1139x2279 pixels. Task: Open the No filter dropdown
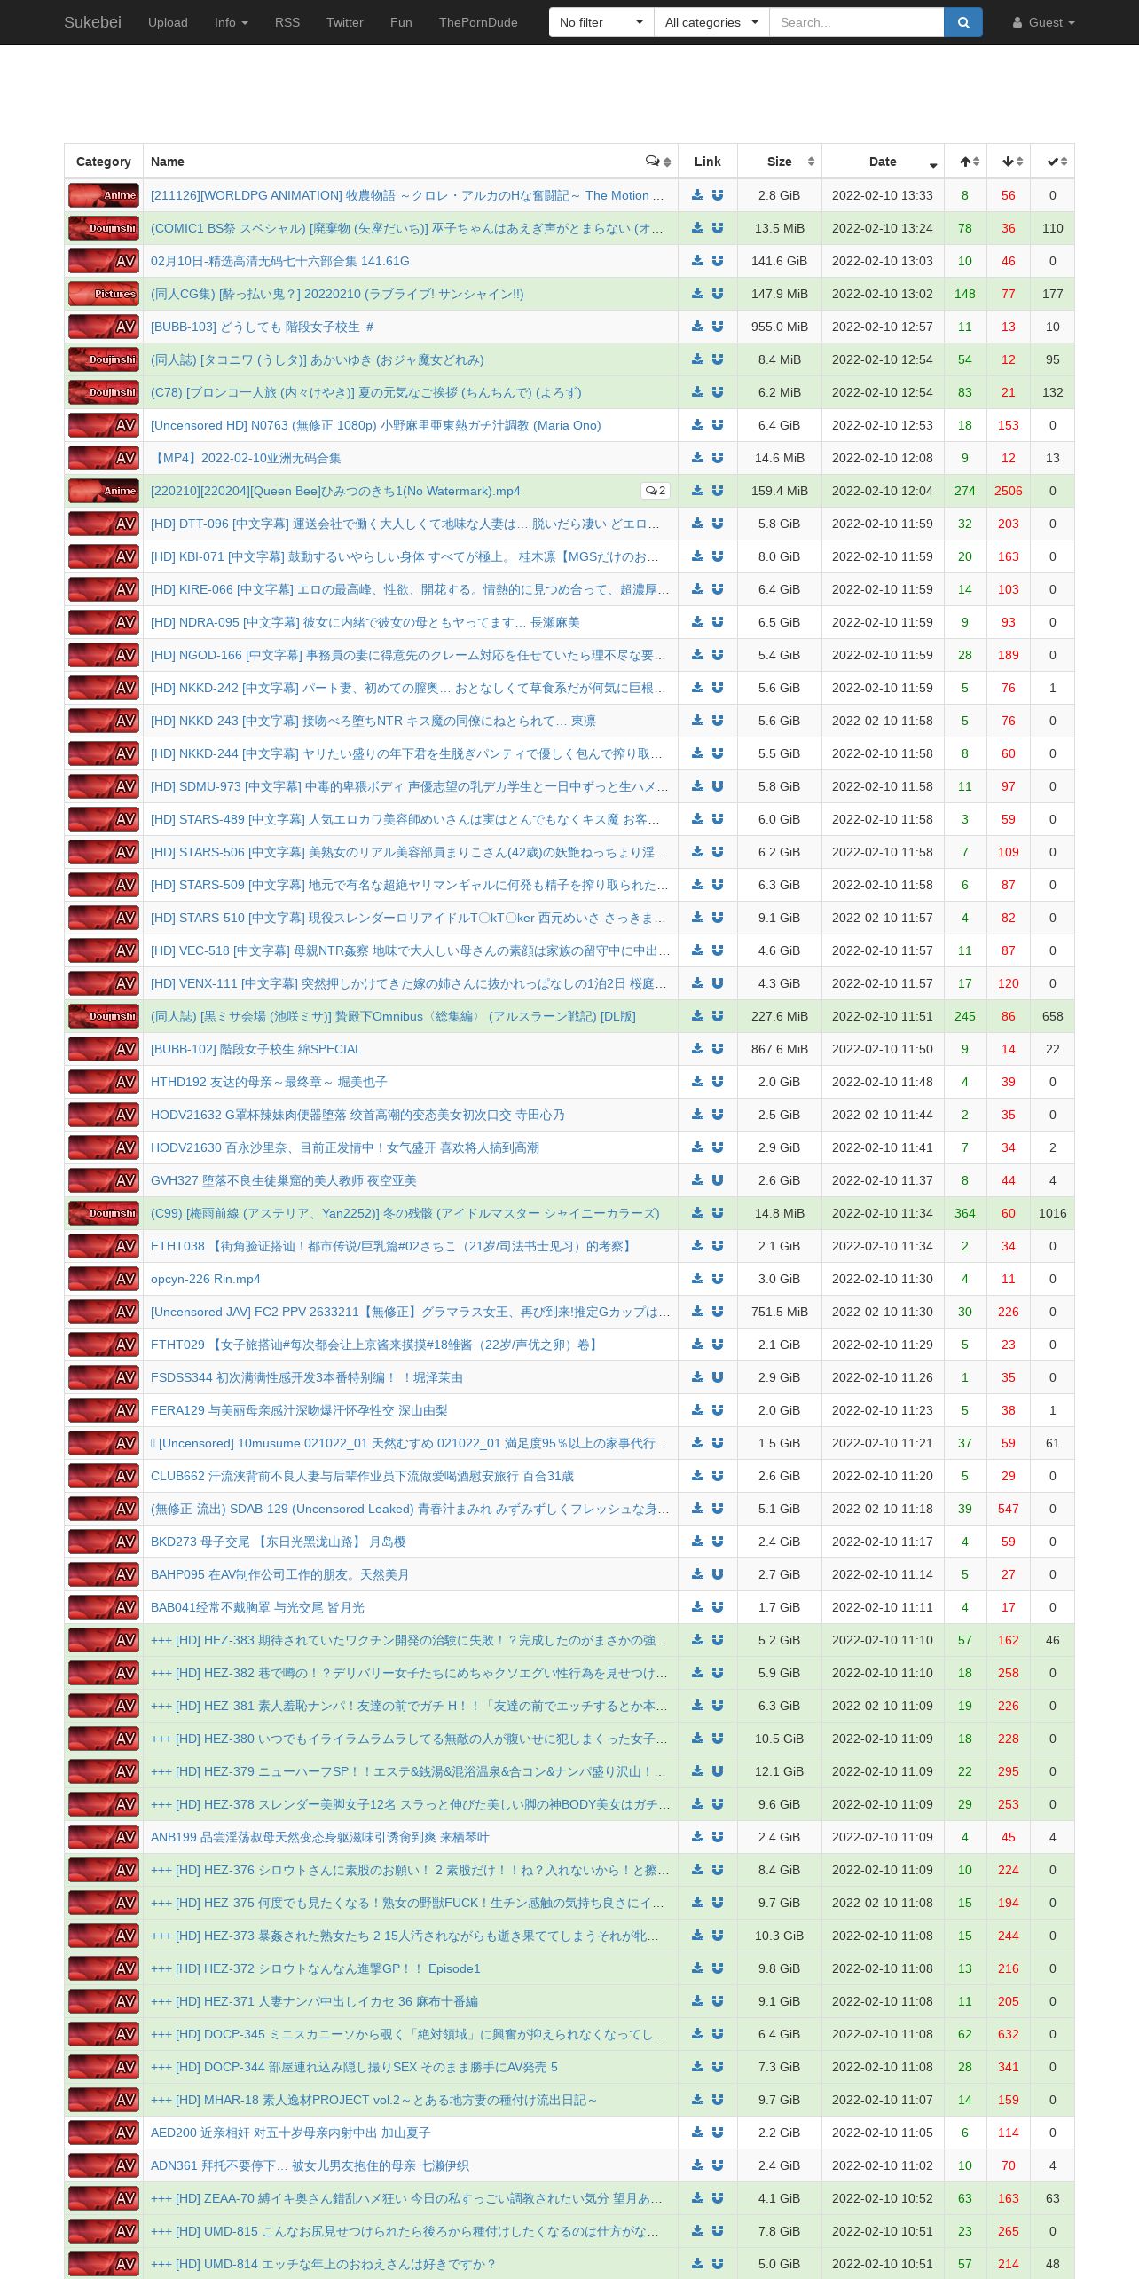[601, 22]
